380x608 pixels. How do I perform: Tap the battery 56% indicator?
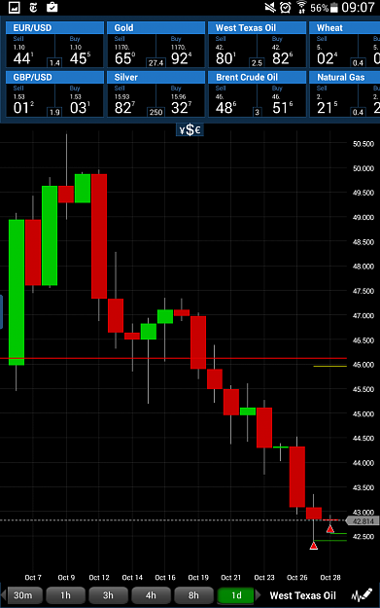(325, 8)
